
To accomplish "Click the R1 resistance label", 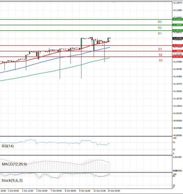I will click(160, 33).
